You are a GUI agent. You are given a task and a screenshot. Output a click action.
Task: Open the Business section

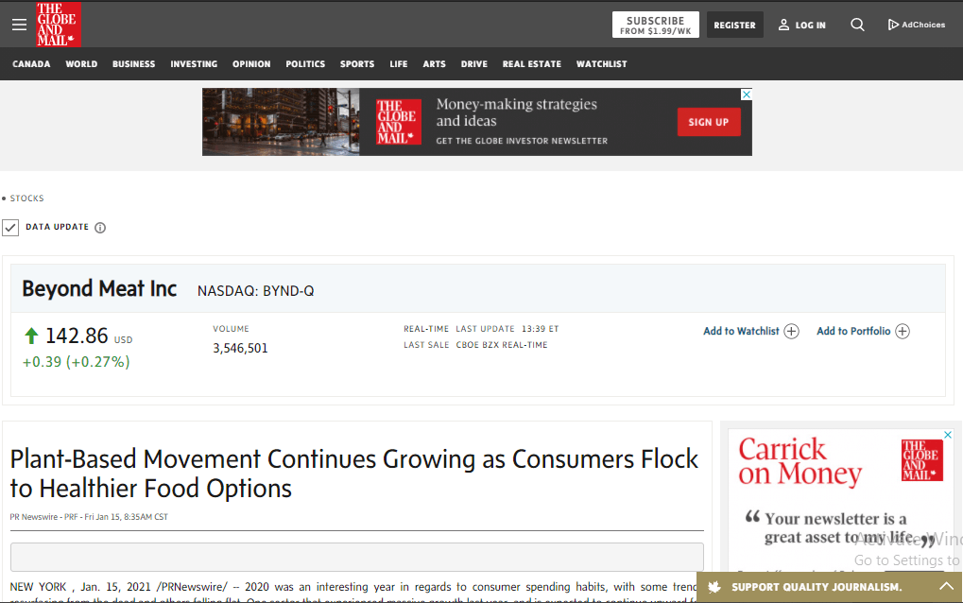click(x=134, y=64)
